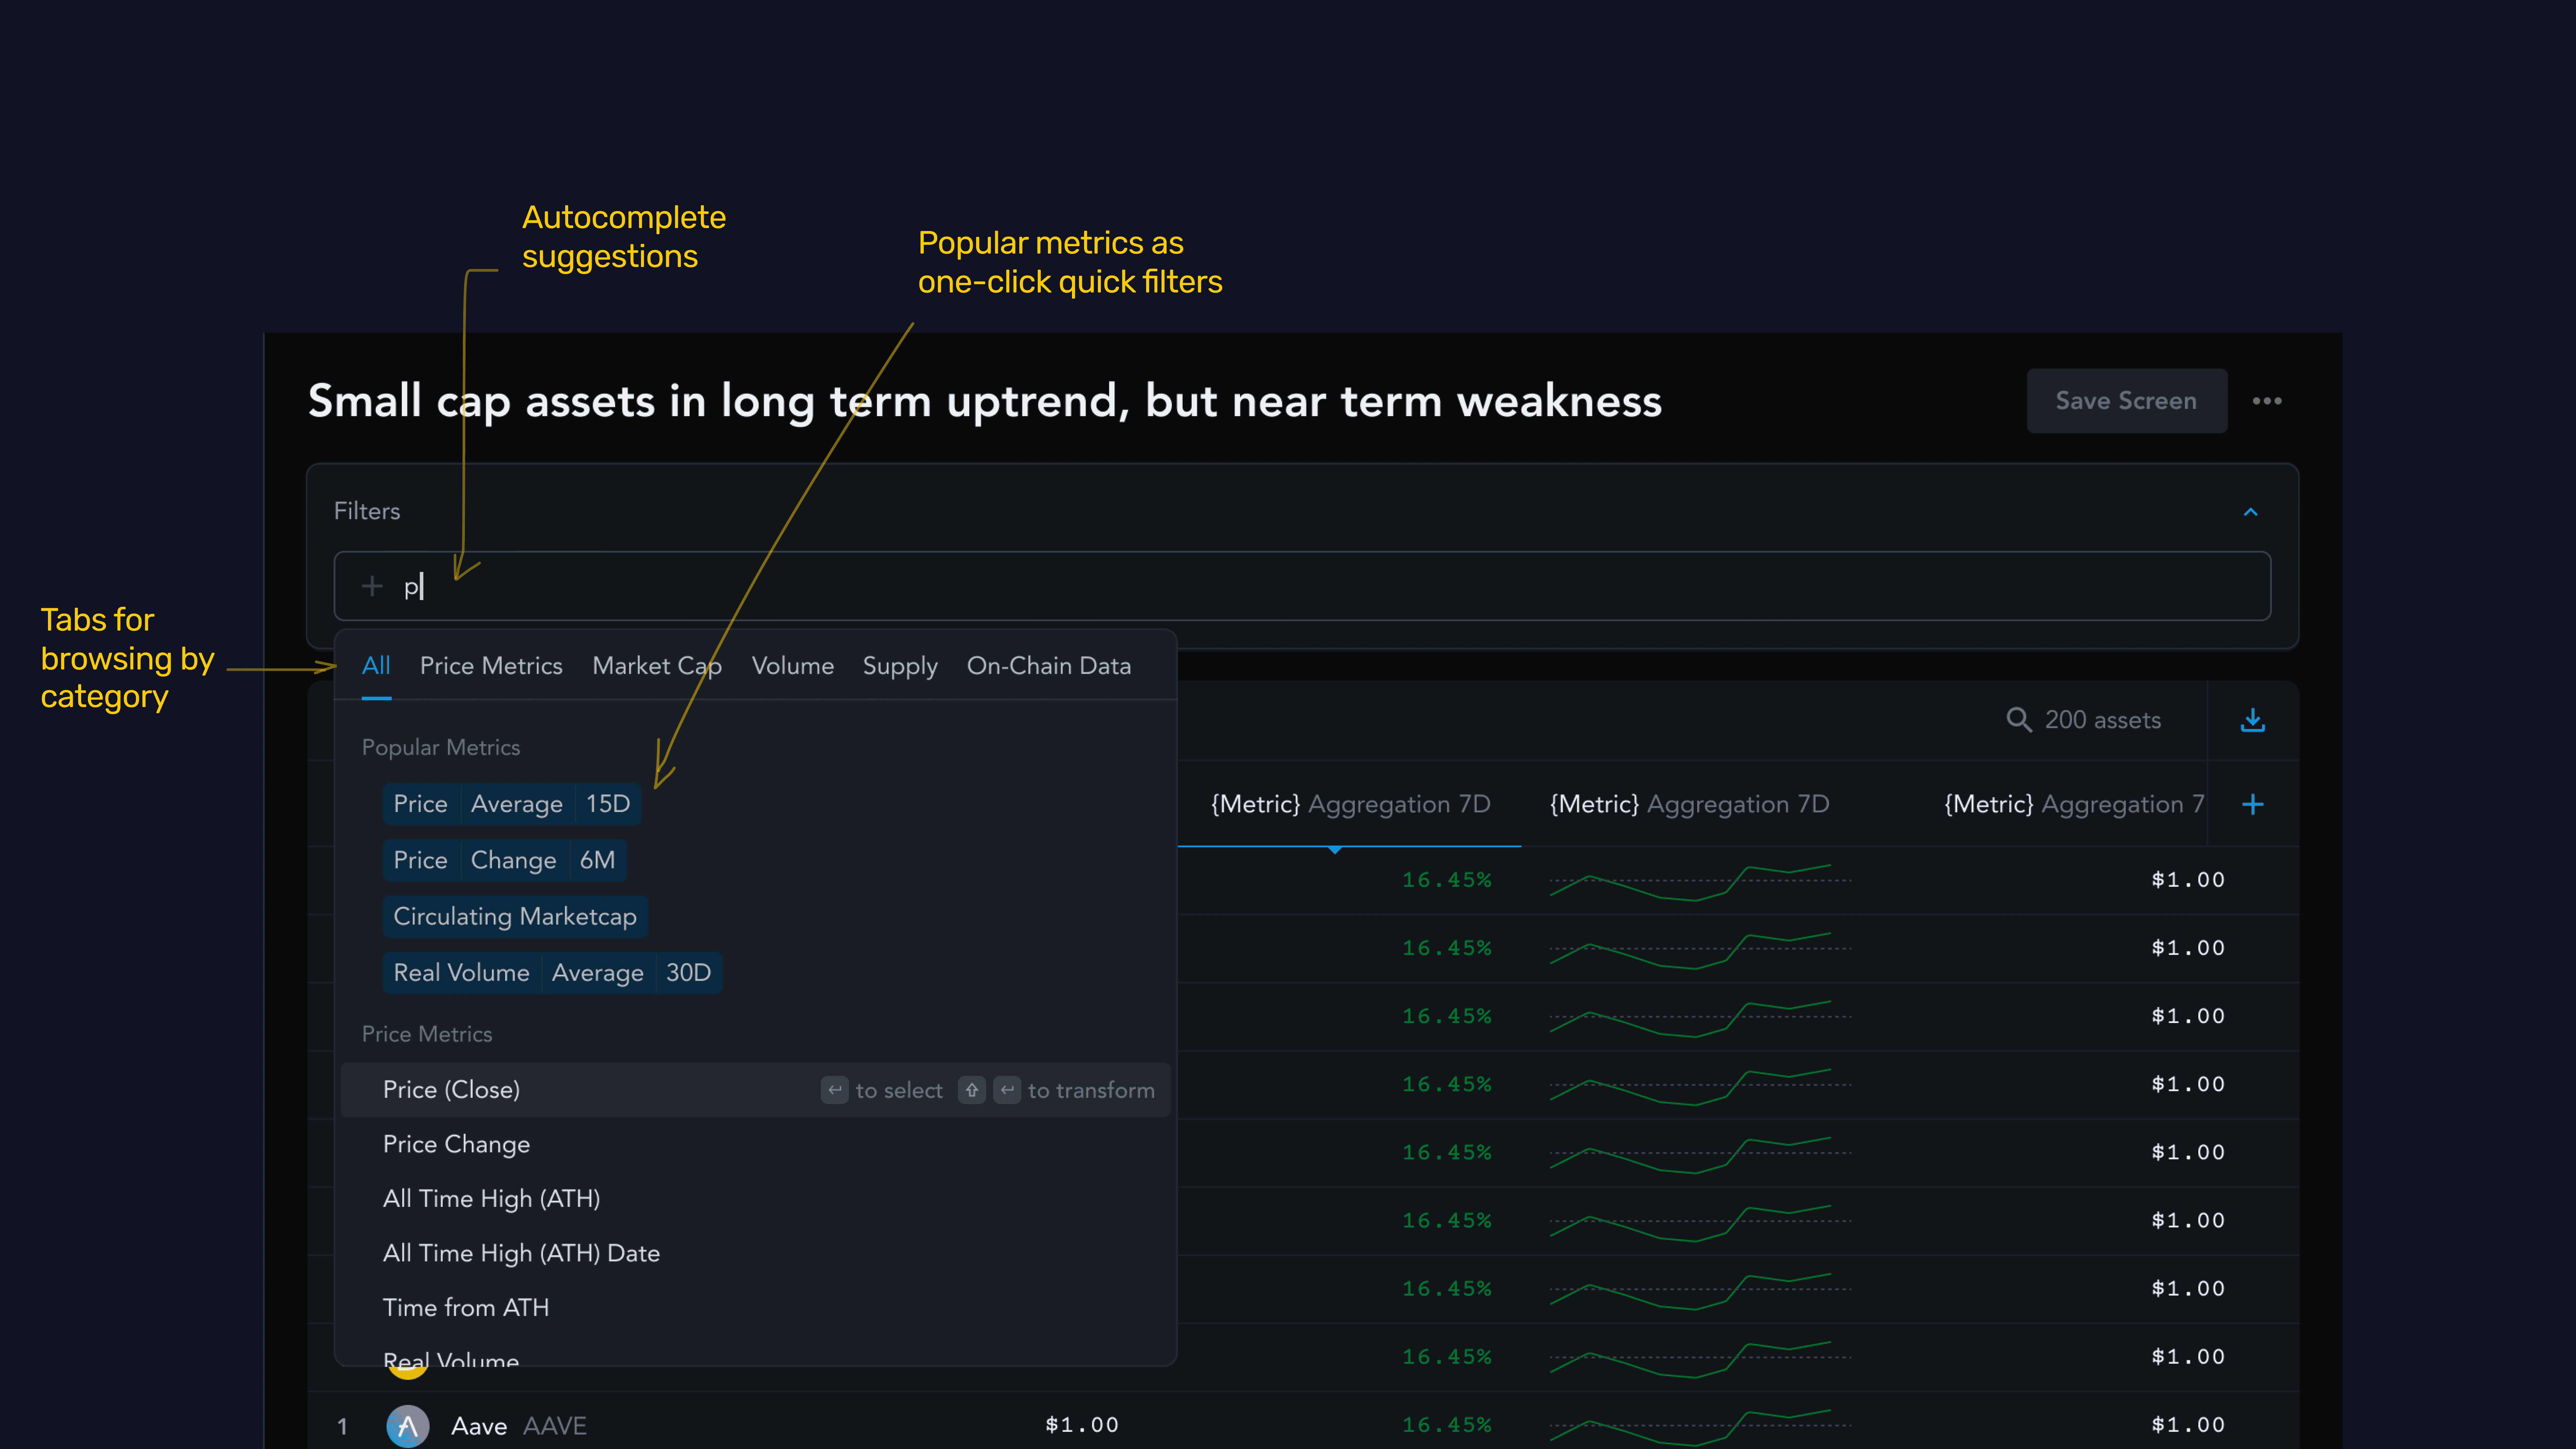
Task: Click the plus icon in filter input
Action: [372, 586]
